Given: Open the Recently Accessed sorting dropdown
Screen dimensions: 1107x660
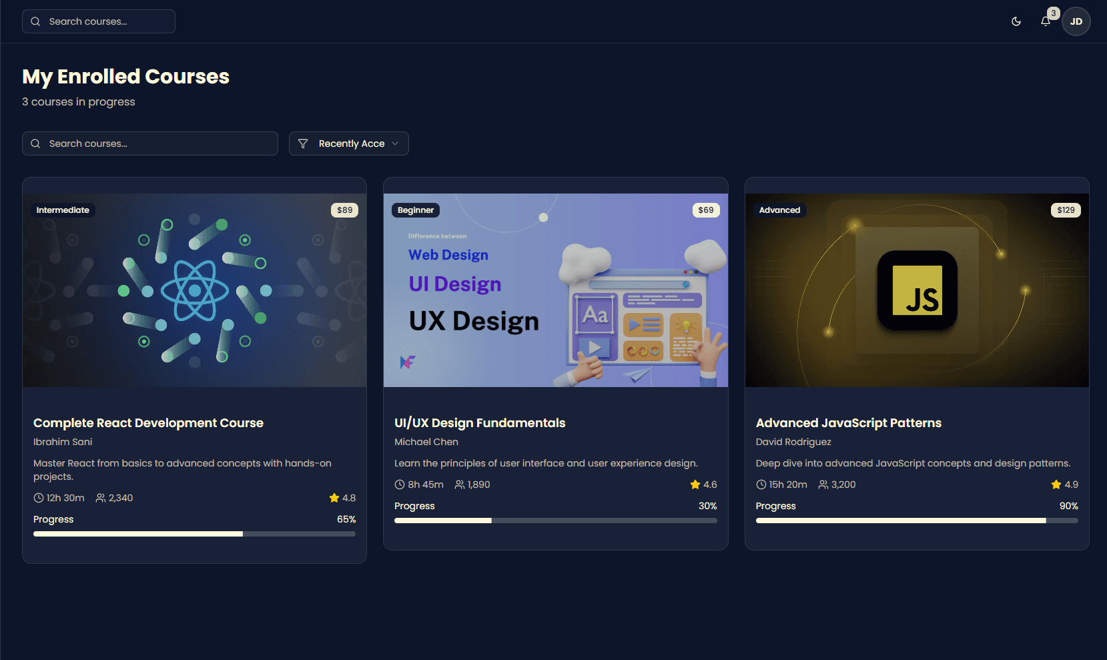Looking at the screenshot, I should pos(348,143).
